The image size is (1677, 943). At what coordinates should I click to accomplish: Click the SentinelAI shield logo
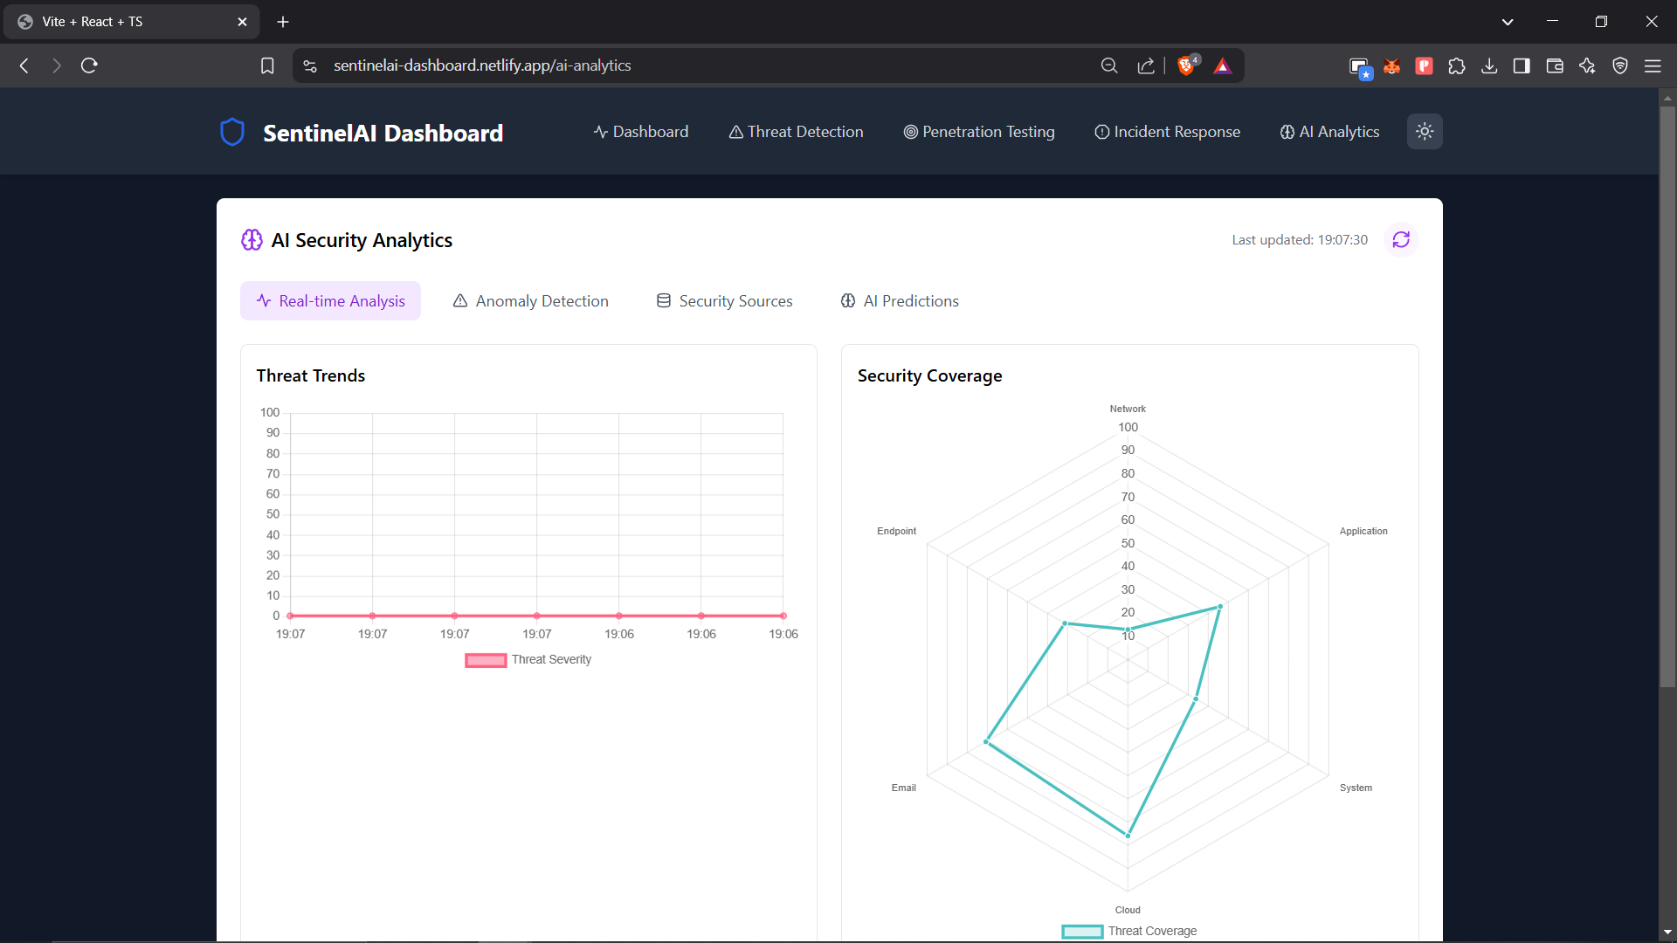click(231, 132)
